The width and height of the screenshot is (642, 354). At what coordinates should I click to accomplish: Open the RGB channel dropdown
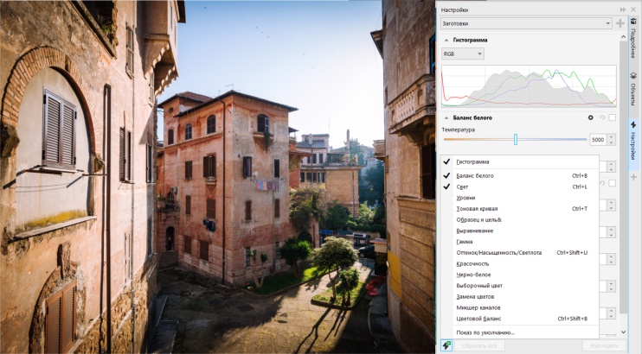point(462,54)
